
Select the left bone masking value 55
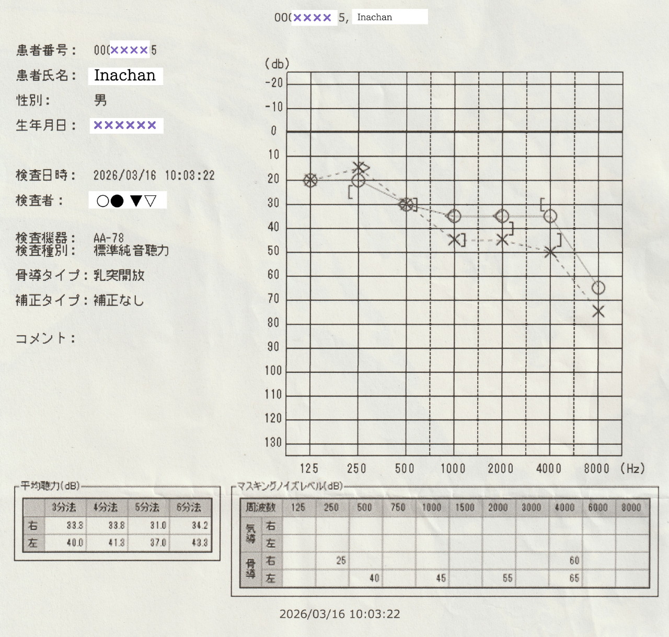pos(507,578)
